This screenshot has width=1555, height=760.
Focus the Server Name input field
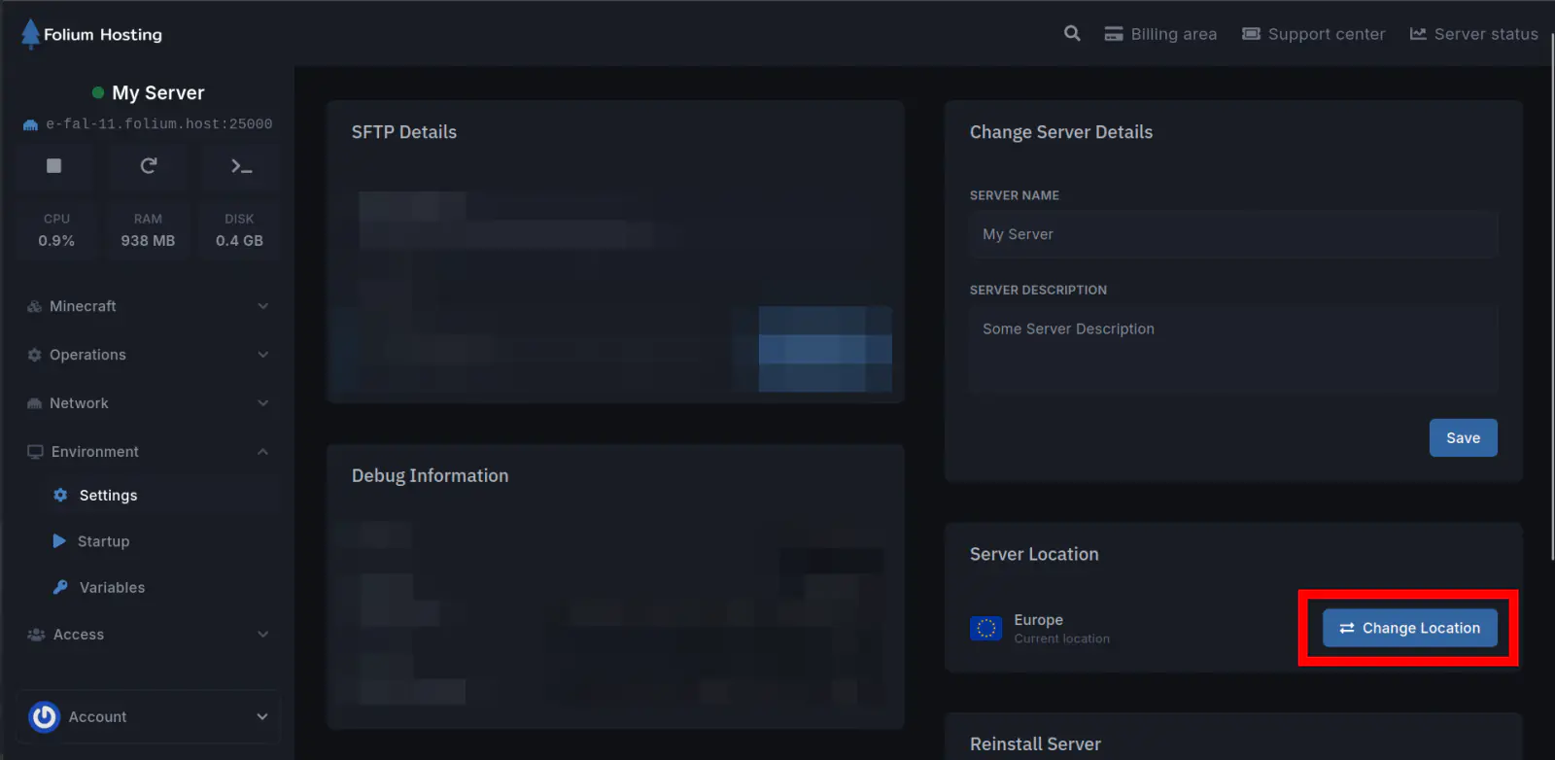click(x=1233, y=234)
